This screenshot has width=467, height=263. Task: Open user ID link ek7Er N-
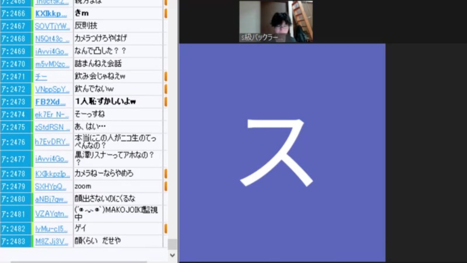(51, 115)
